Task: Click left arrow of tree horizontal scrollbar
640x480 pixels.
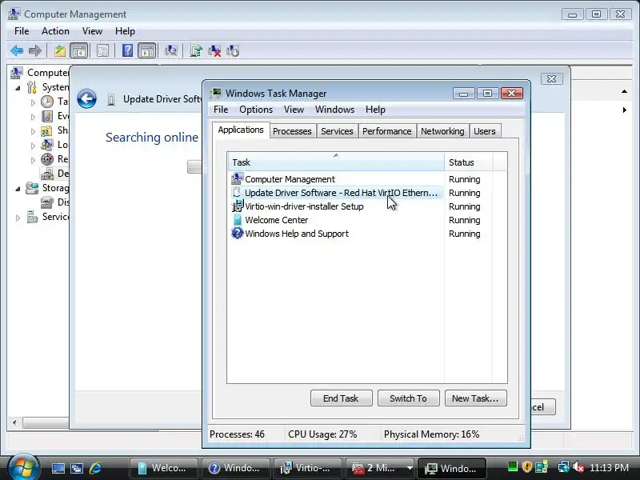Action: 14,423
